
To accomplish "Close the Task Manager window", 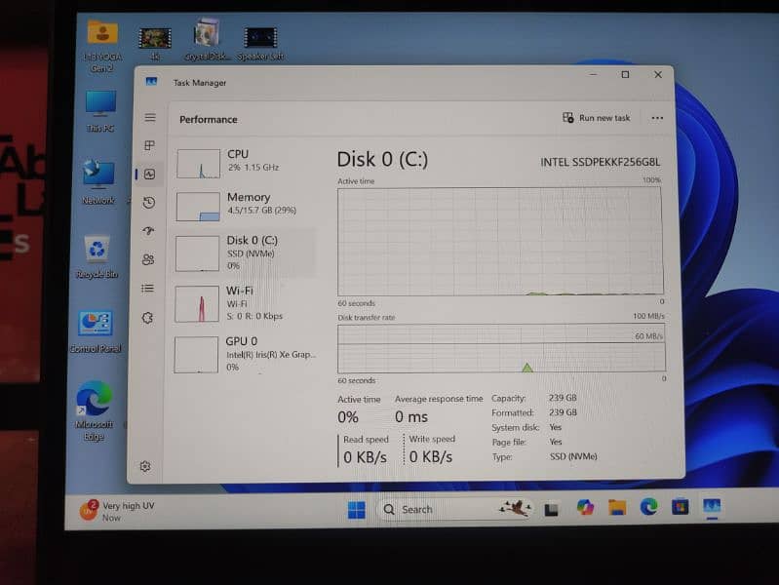I will (x=658, y=74).
